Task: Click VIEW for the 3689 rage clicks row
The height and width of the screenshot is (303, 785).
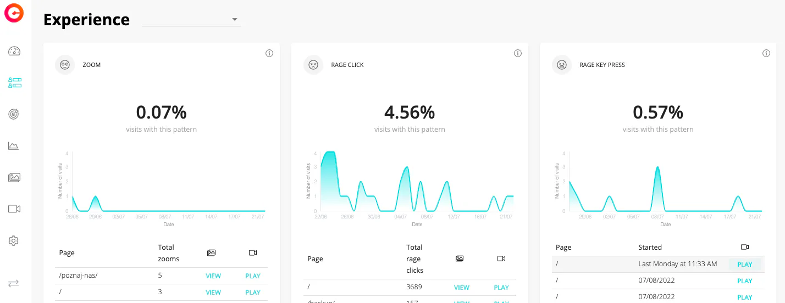Action: click(x=462, y=288)
